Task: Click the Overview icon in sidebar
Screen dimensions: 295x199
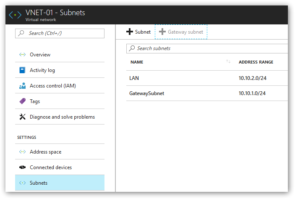Action: 22,55
